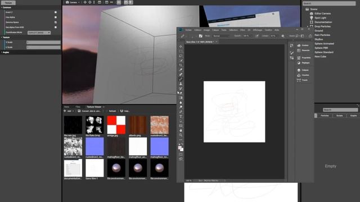The image size is (360, 202).
Task: Click the Help icon in Texture Viewer
Action: click(121, 111)
